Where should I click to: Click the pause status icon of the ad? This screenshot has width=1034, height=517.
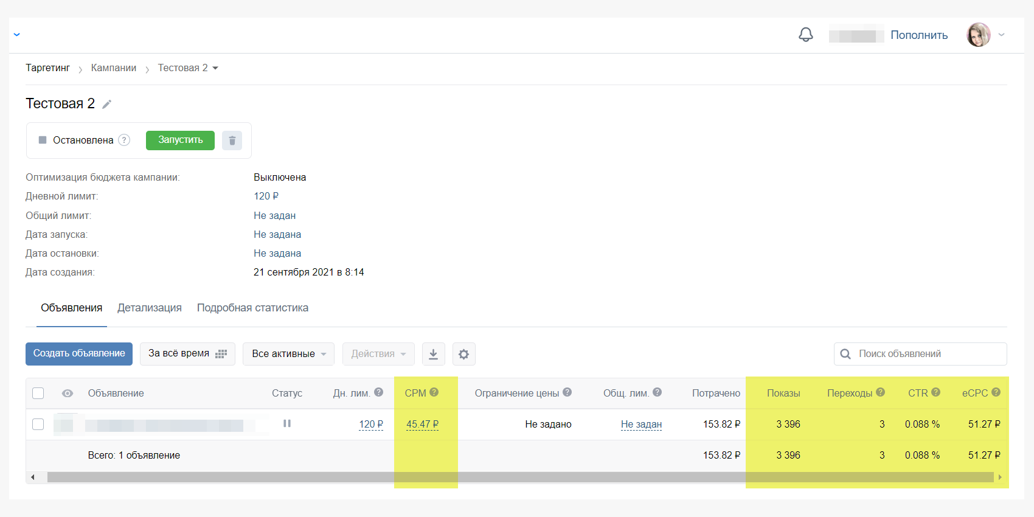[x=287, y=423]
